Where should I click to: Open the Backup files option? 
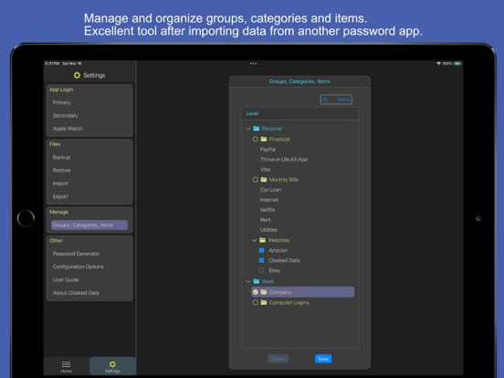tap(61, 157)
